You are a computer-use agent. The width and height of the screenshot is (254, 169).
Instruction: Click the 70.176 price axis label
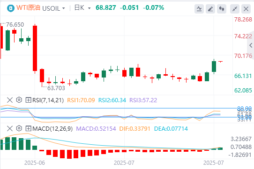point(243,56)
